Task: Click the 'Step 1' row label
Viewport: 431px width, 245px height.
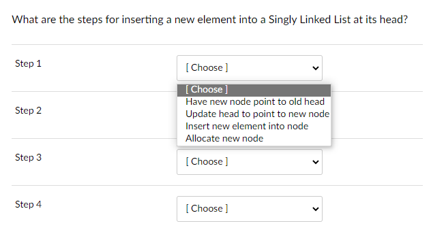Action: pyautogui.click(x=28, y=63)
